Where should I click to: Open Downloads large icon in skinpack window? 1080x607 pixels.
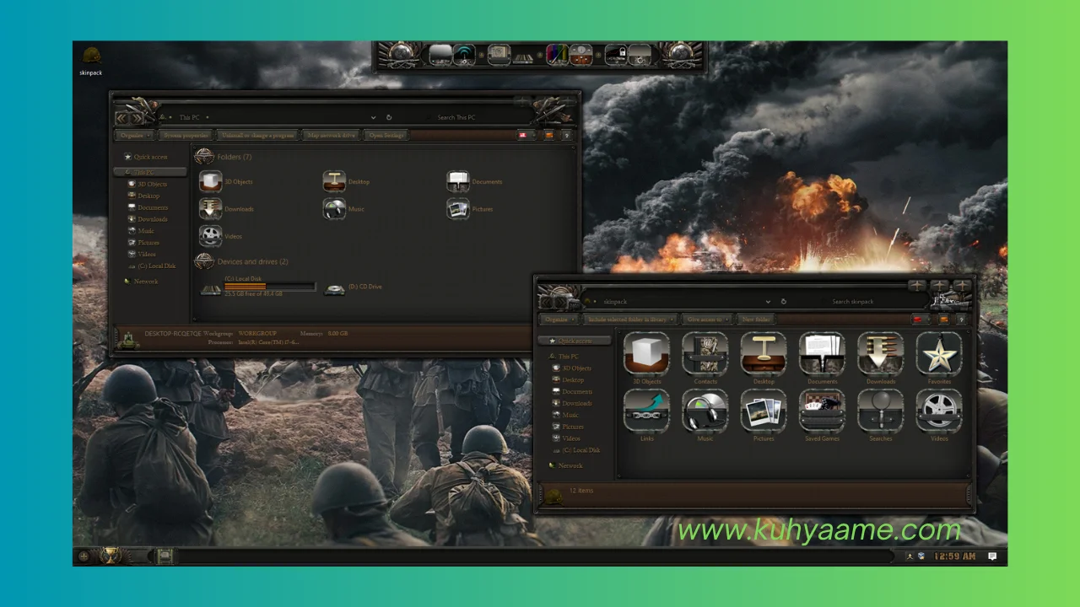[x=881, y=353]
